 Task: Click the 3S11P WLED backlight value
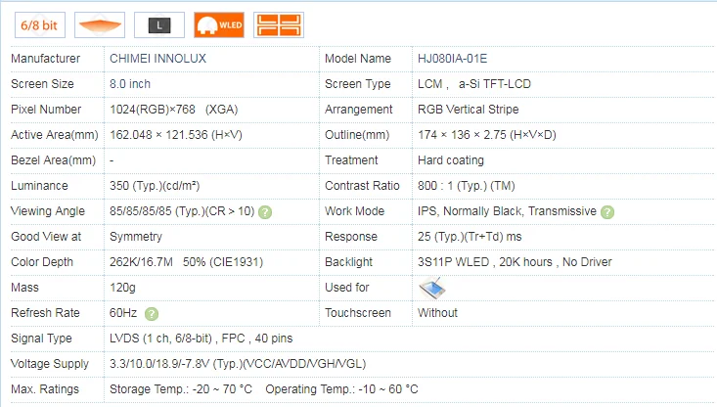click(x=515, y=262)
